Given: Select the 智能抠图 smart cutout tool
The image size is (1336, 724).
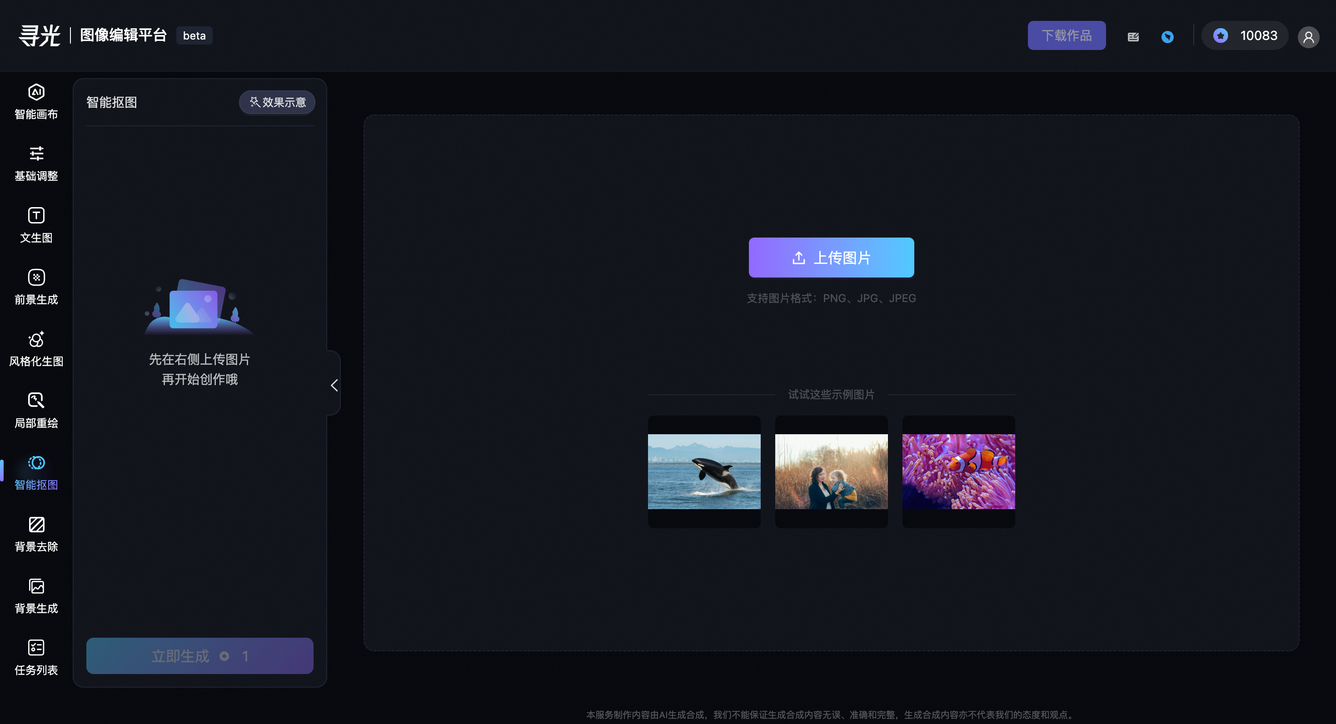Looking at the screenshot, I should (36, 472).
